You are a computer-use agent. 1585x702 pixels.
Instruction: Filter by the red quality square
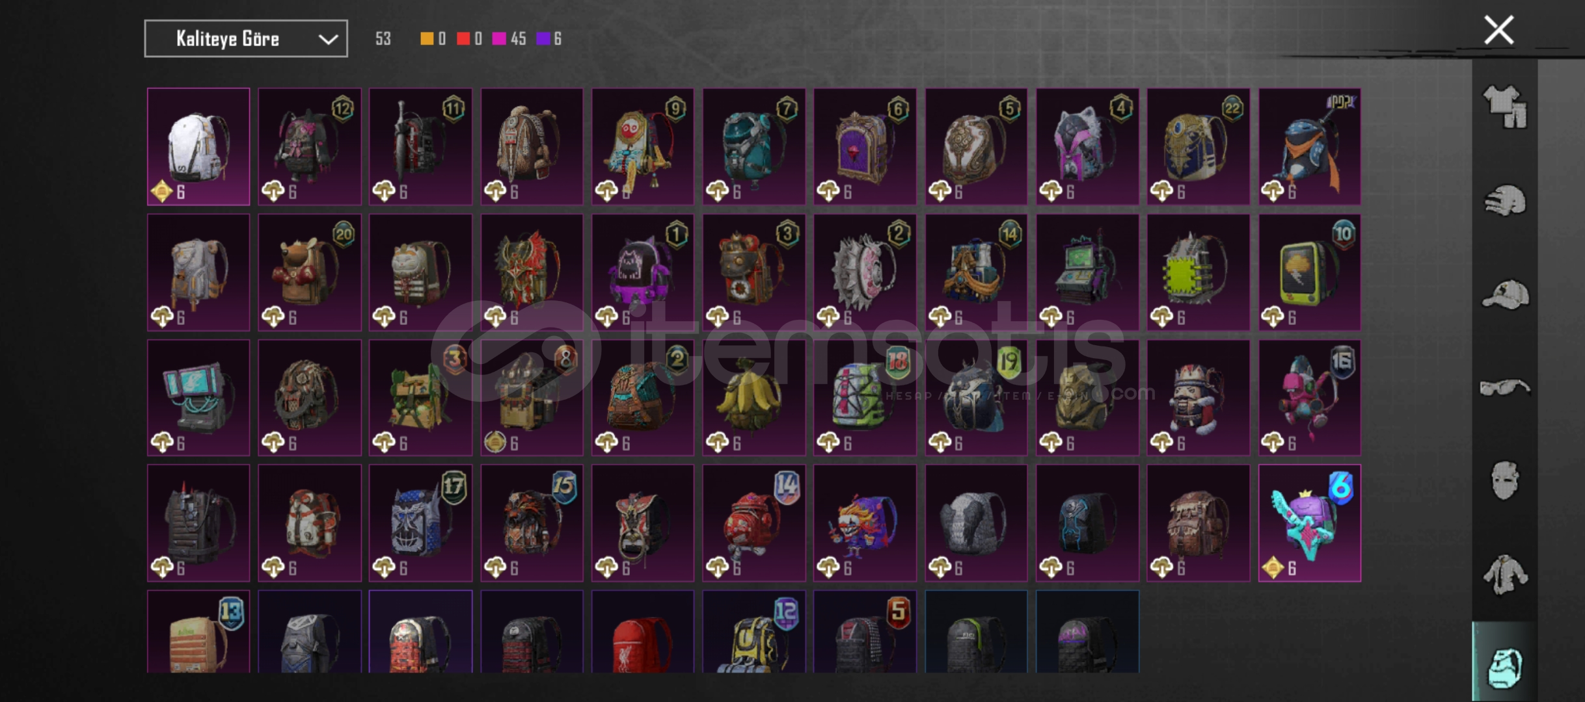(463, 39)
